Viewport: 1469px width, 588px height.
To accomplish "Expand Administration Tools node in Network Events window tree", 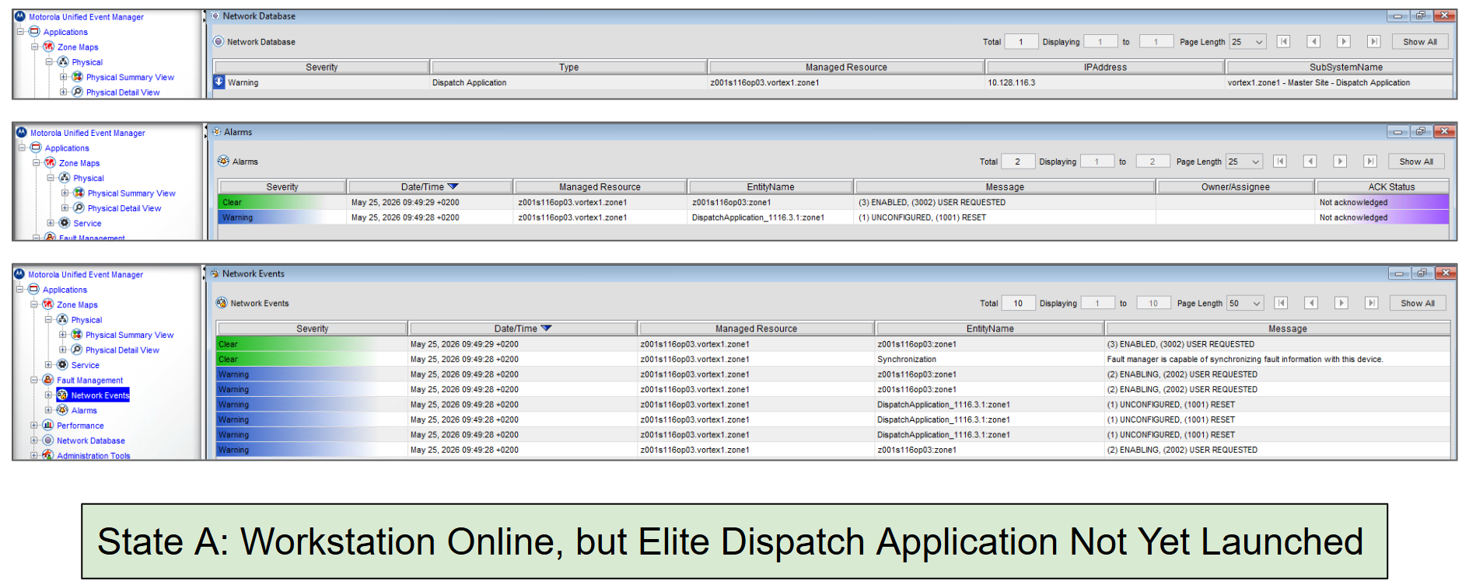I will (33, 455).
